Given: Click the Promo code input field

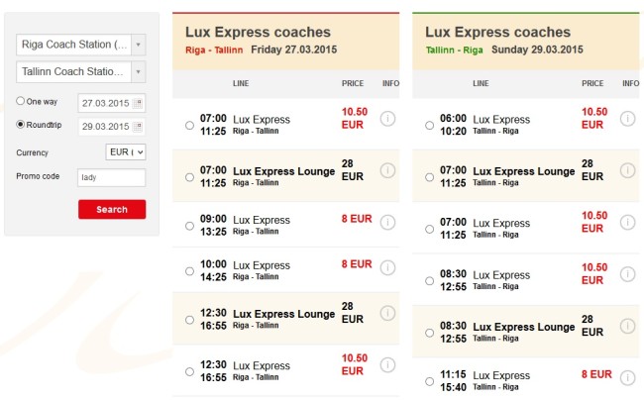Looking at the screenshot, I should 111,177.
